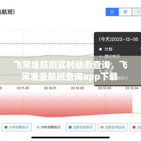Toggle the 当前区间执行 legend item

coord(80,127)
